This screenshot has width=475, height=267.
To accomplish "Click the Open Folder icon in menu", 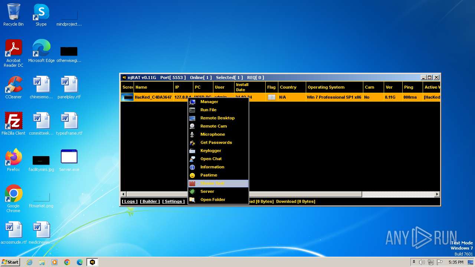I will click(x=192, y=200).
